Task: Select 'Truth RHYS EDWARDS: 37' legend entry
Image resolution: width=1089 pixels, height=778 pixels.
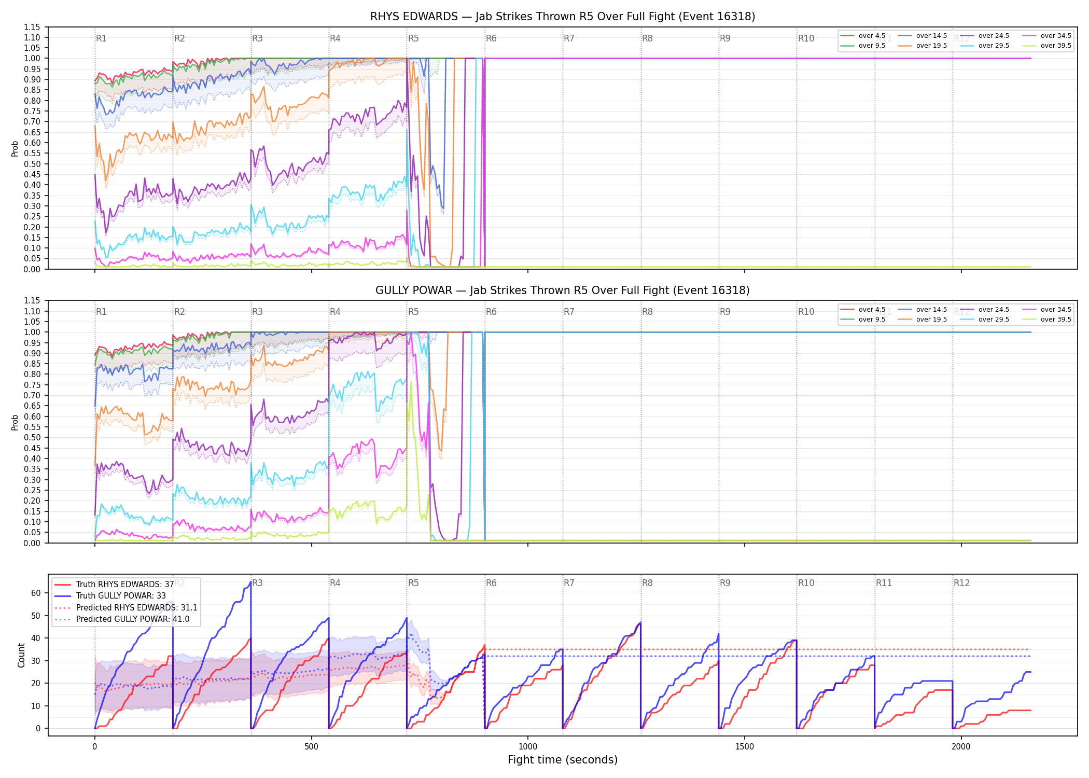Action: tap(114, 584)
